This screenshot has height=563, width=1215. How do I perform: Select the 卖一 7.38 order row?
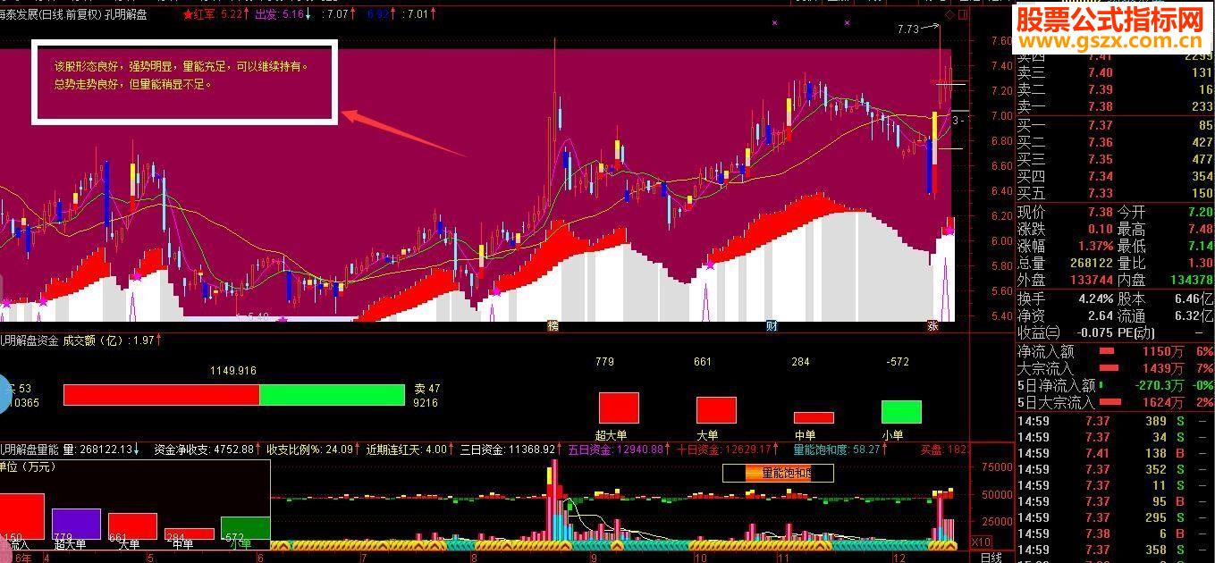[1115, 106]
